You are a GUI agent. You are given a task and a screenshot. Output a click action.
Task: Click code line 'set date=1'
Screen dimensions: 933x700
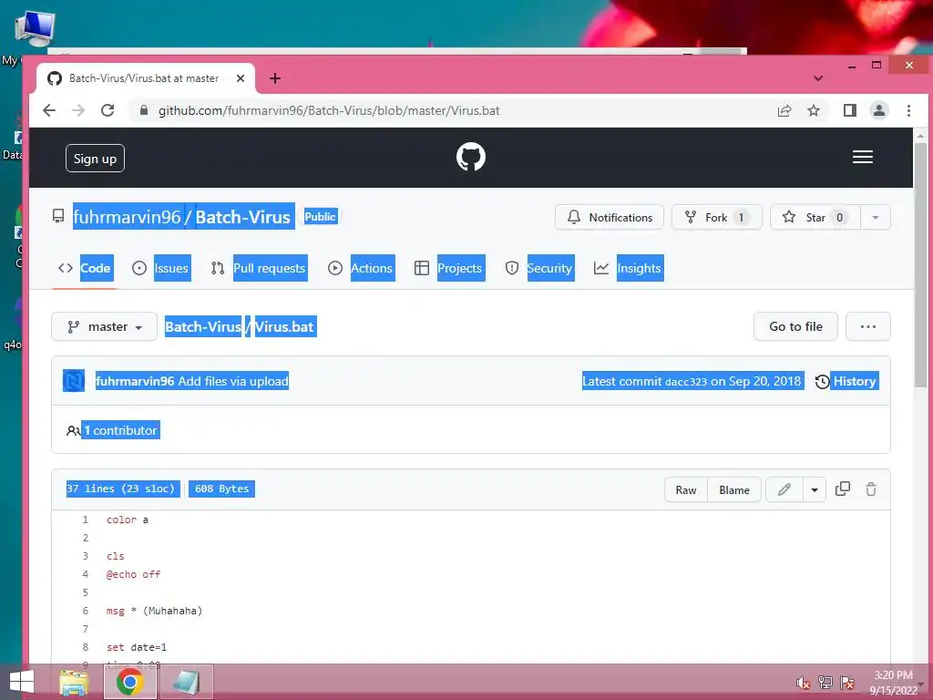[137, 647]
